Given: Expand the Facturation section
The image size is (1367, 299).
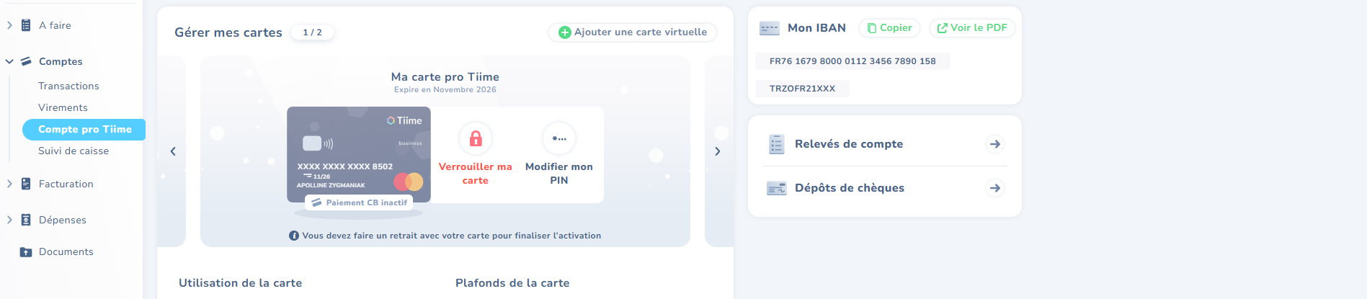Looking at the screenshot, I should (9, 184).
